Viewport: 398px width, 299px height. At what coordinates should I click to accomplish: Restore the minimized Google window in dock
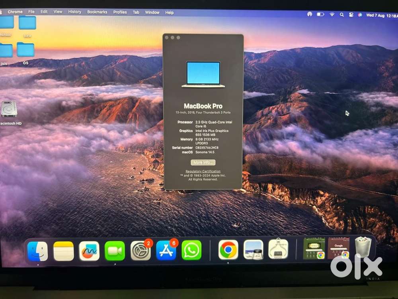339,248
